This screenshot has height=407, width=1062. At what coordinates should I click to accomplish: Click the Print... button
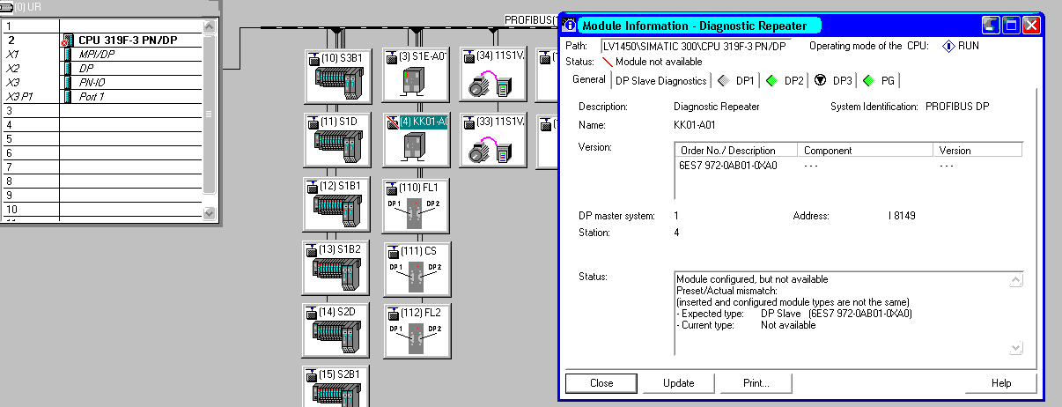(755, 383)
